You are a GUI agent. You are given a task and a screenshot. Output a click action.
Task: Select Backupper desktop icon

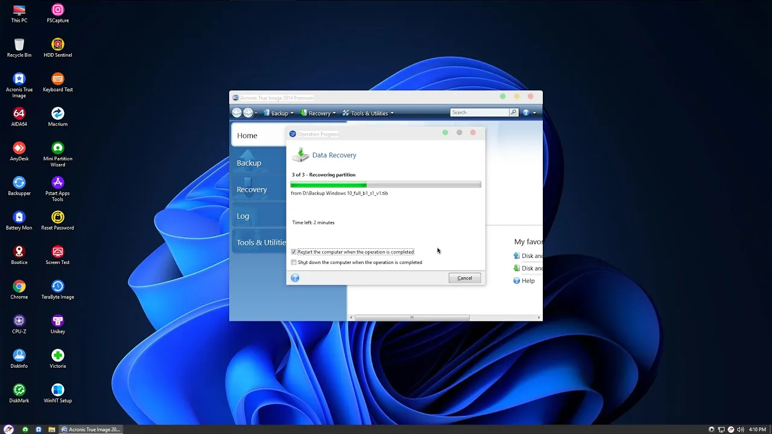point(19,186)
